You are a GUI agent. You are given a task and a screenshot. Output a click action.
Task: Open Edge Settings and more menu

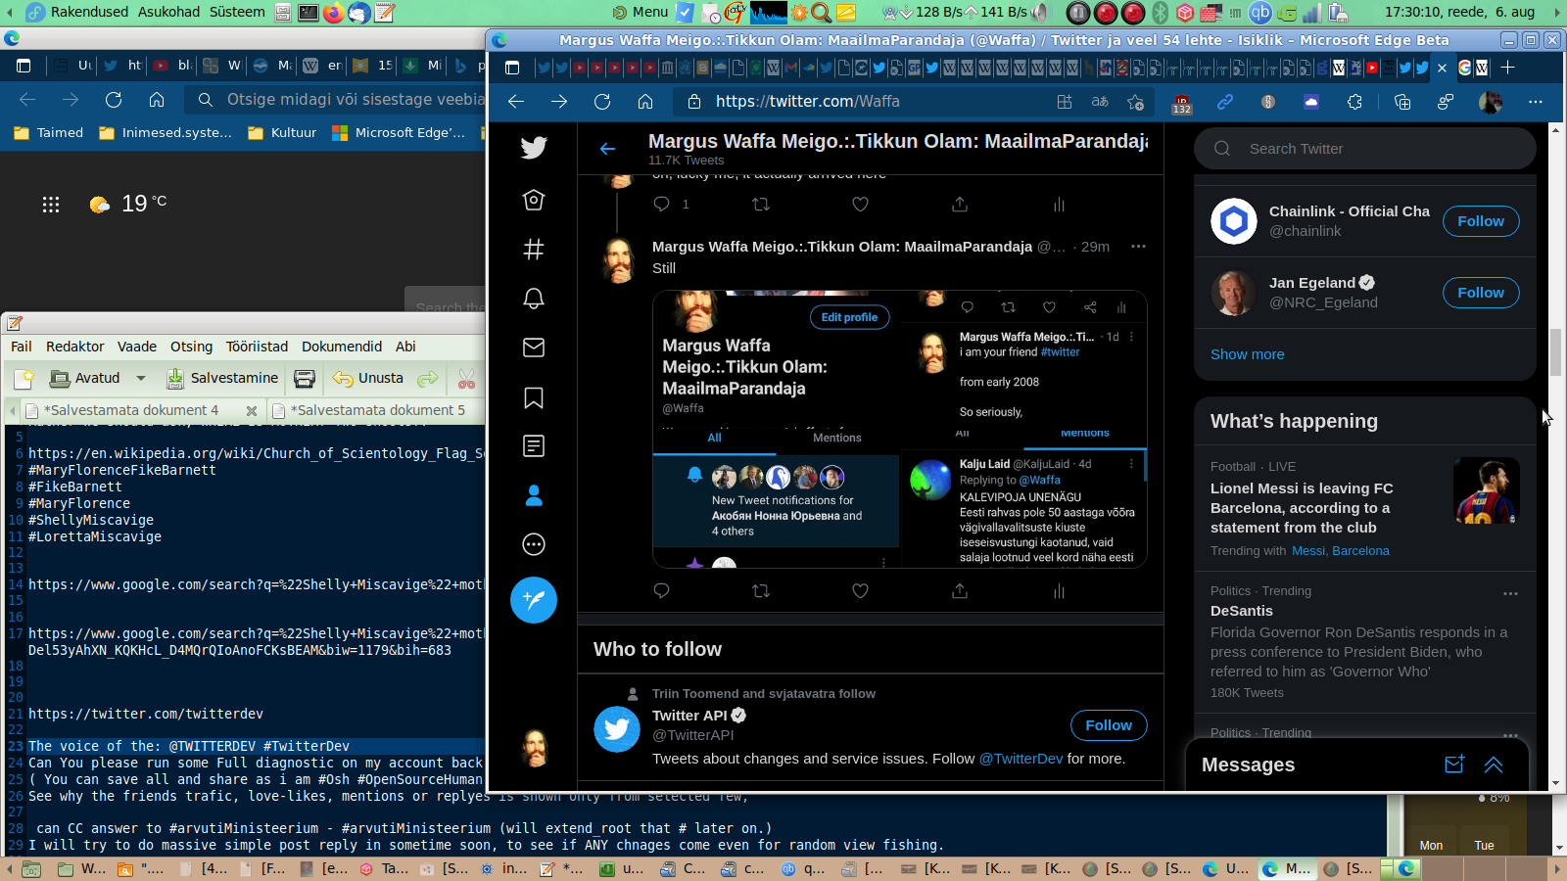(x=1536, y=102)
